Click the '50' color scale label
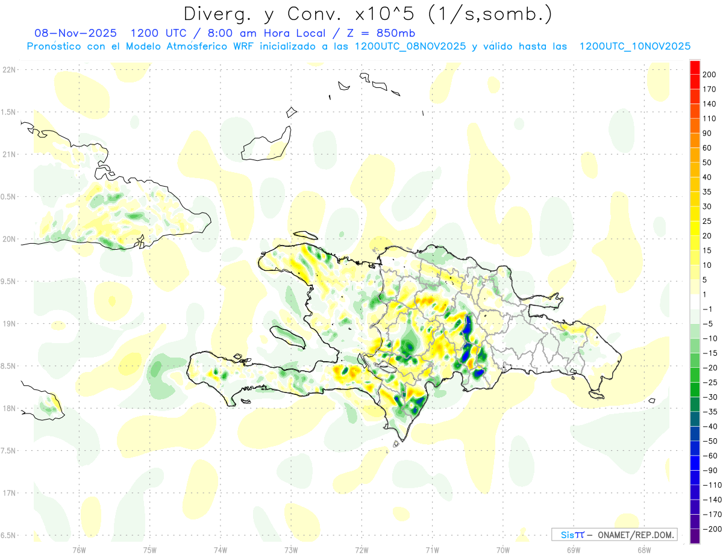723x558 pixels. tap(708, 163)
